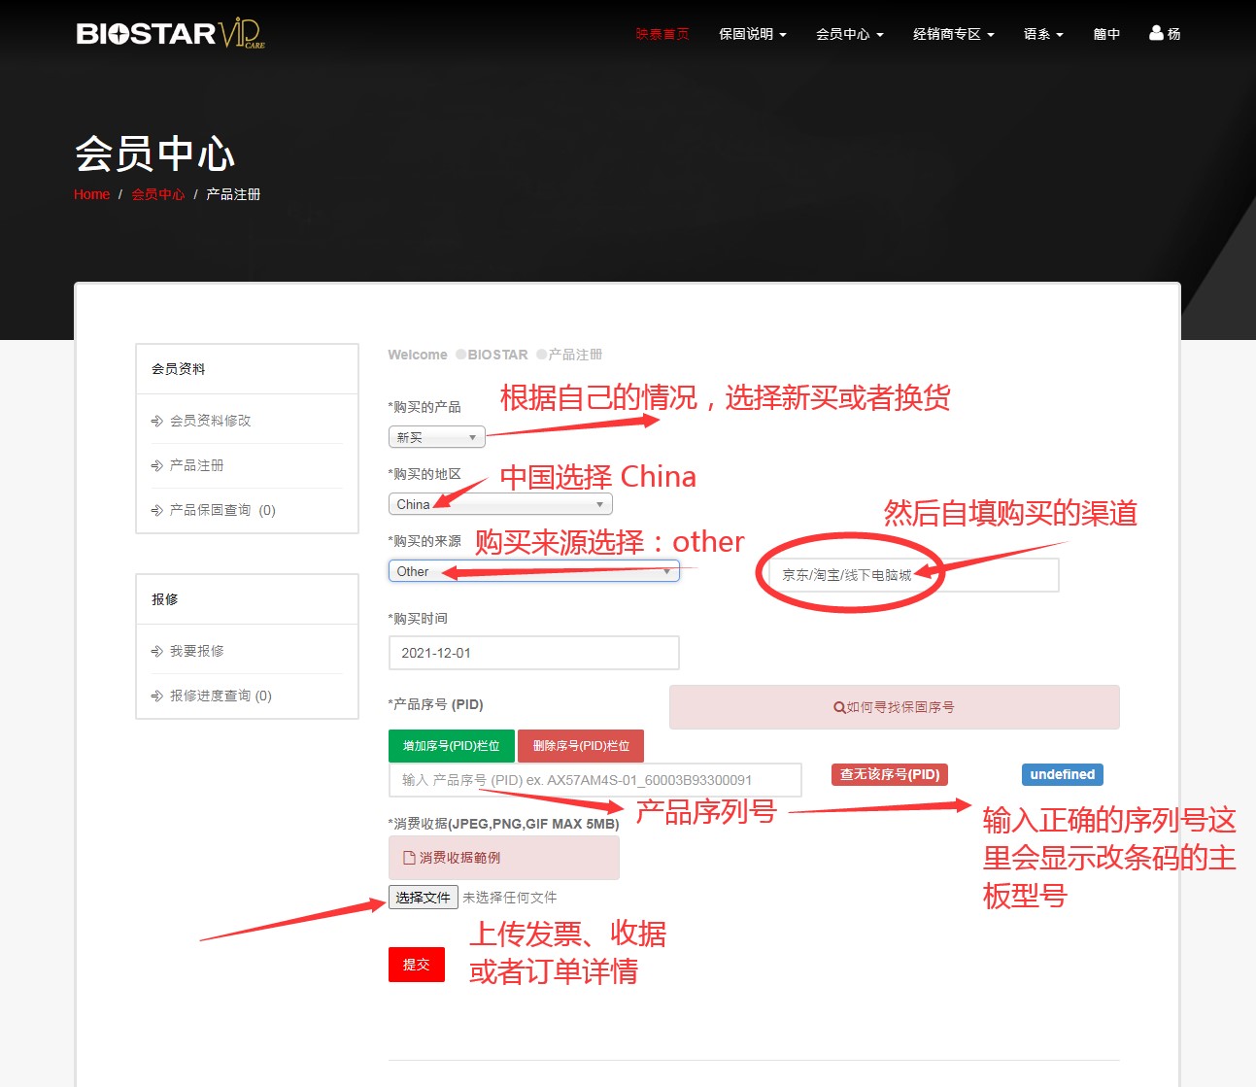1256x1087 pixels.
Task: Open the 购买的来源 select showing Other
Action: coord(533,571)
